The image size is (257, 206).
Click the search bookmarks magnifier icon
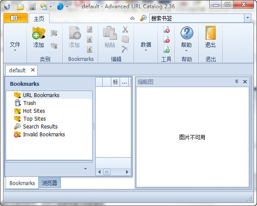coord(143,18)
